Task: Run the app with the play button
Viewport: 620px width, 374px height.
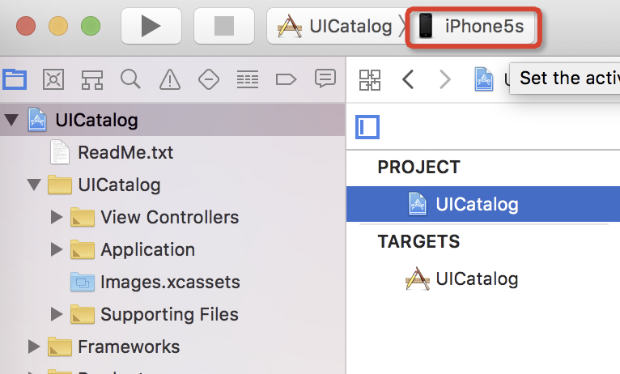Action: (151, 26)
